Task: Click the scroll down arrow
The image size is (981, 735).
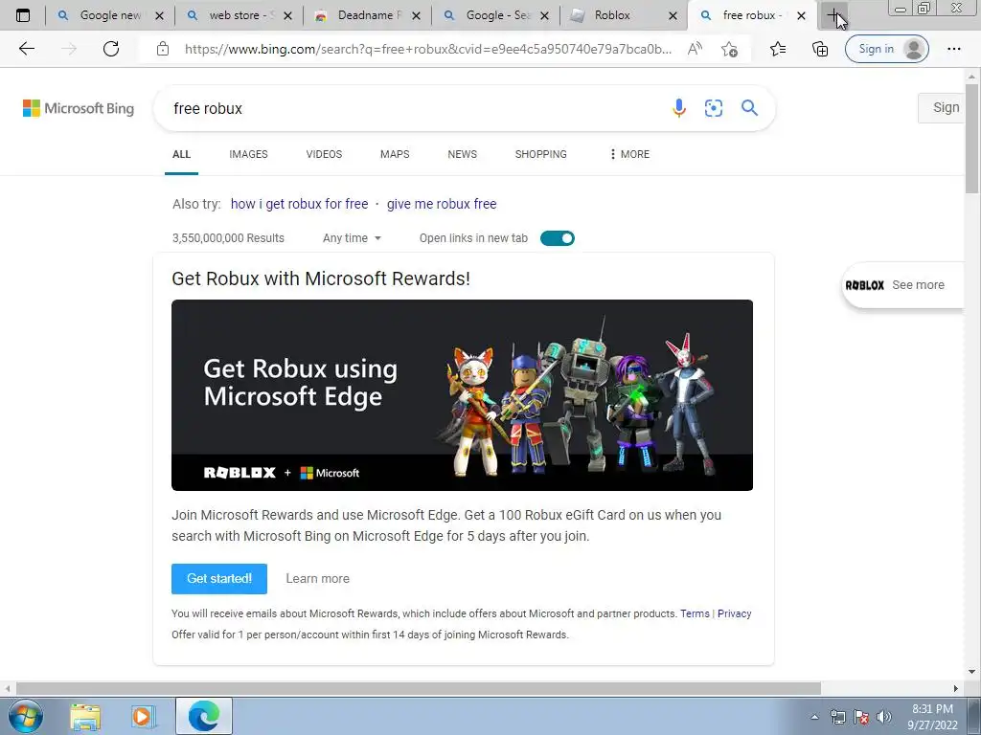Action: [x=972, y=672]
